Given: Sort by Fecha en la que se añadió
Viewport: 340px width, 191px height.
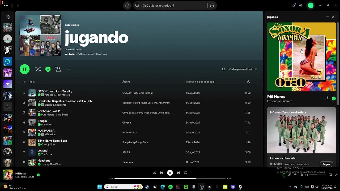Looking at the screenshot, I should click(x=200, y=82).
